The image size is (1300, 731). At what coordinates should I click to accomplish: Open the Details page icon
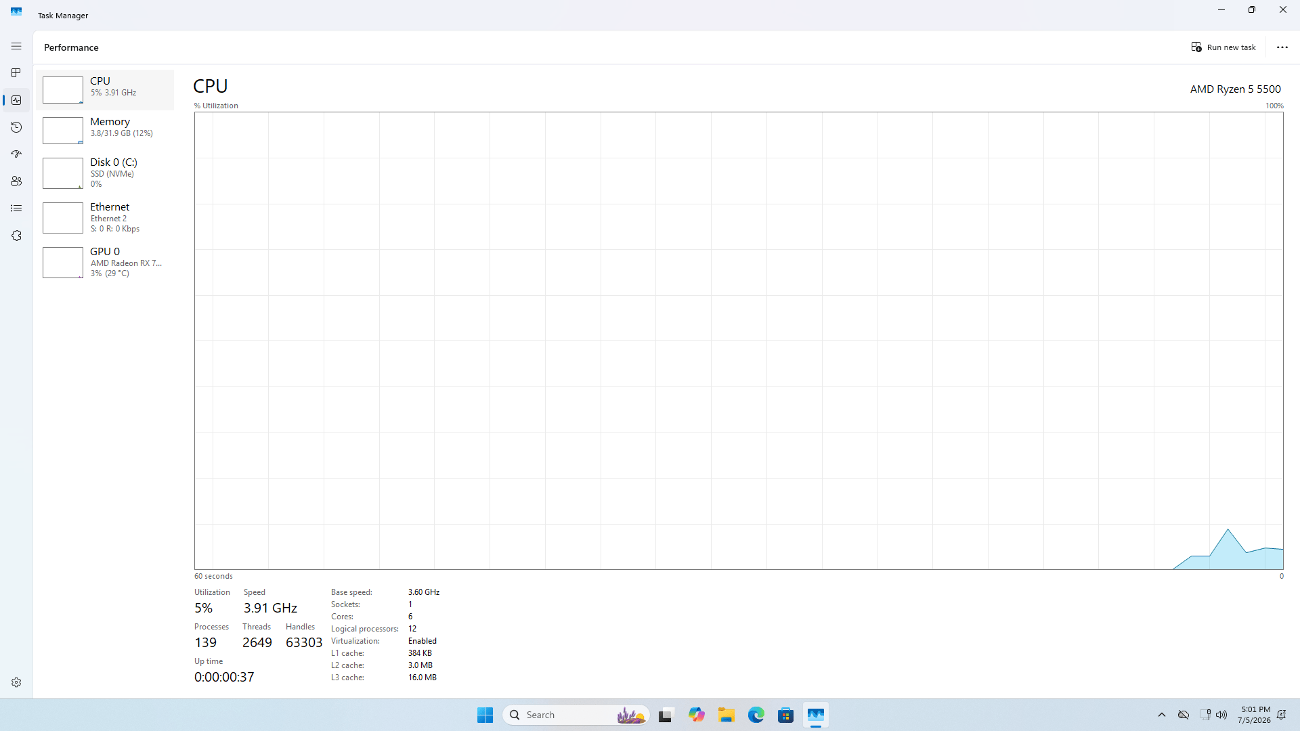pyautogui.click(x=16, y=208)
